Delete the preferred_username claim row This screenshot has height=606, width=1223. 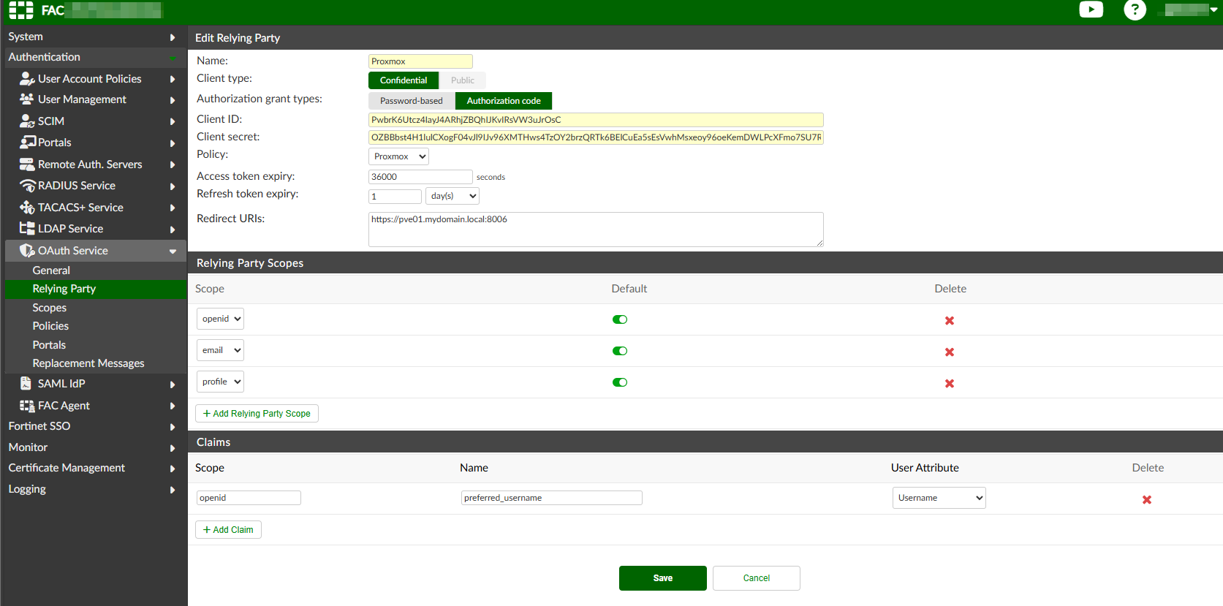coord(1146,499)
